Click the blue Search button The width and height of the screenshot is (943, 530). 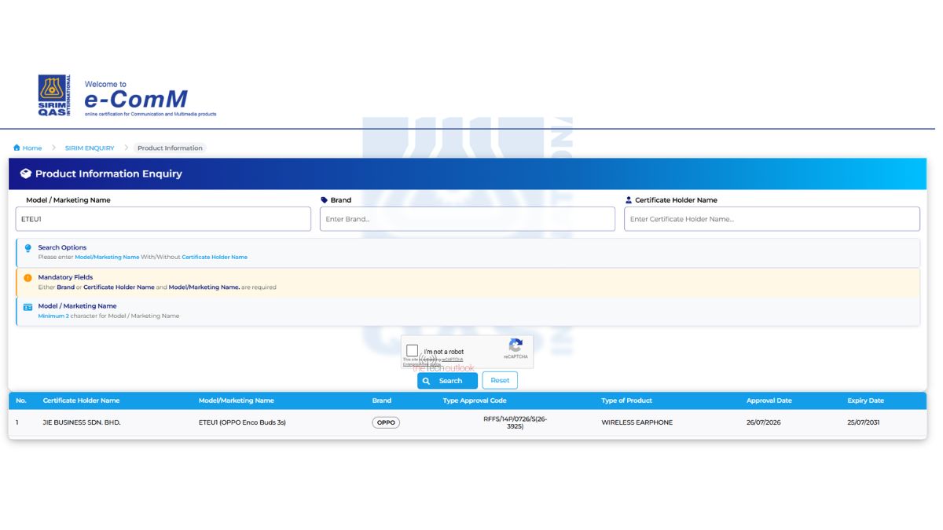pyautogui.click(x=447, y=381)
